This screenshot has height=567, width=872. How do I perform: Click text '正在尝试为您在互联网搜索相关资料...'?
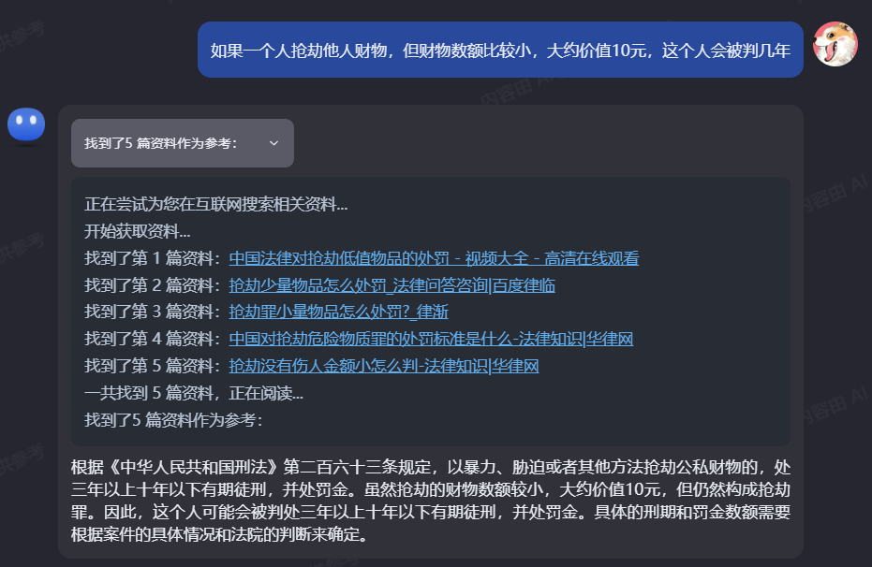coord(215,204)
